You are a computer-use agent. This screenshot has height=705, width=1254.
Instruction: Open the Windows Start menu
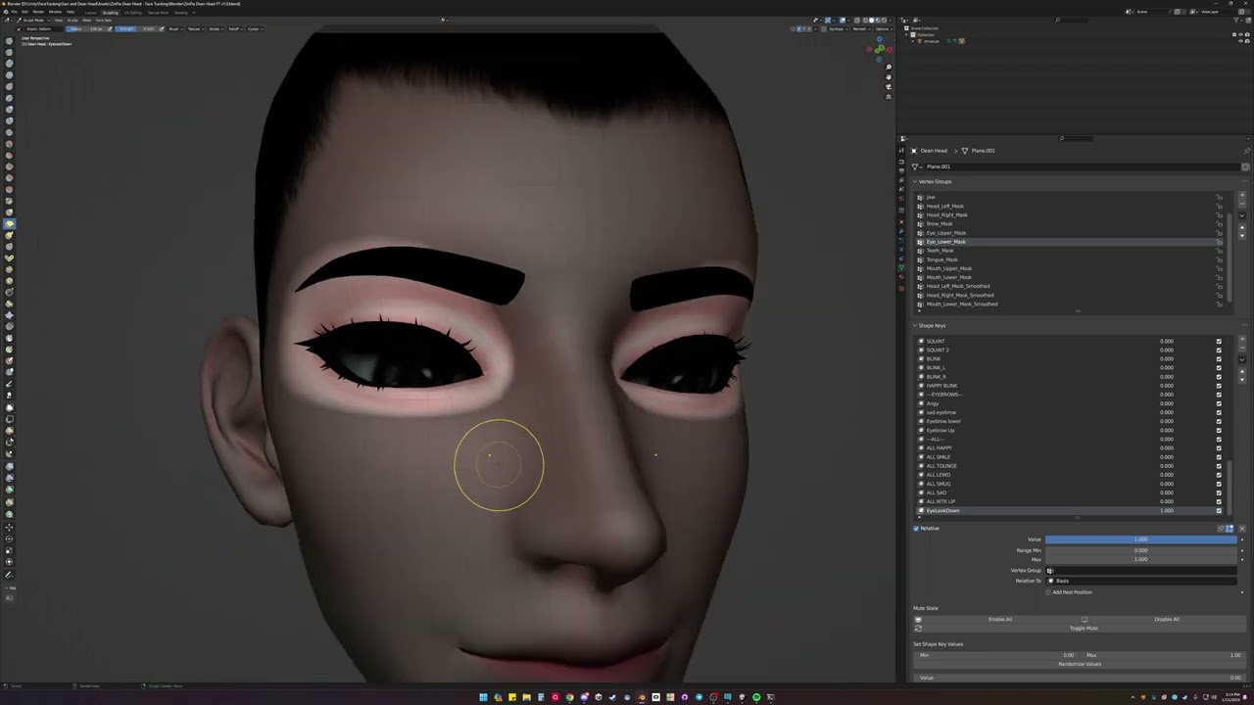483,697
